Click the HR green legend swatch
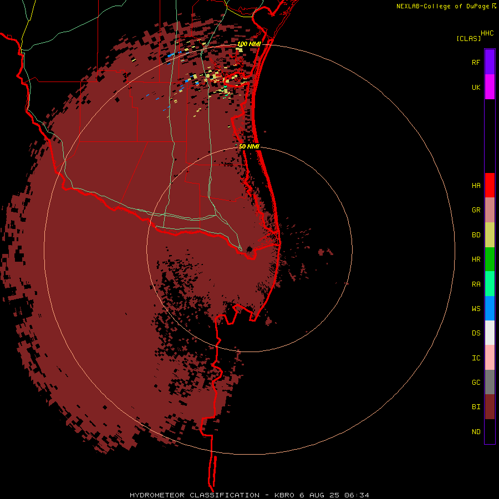499x499 pixels. pyautogui.click(x=490, y=259)
